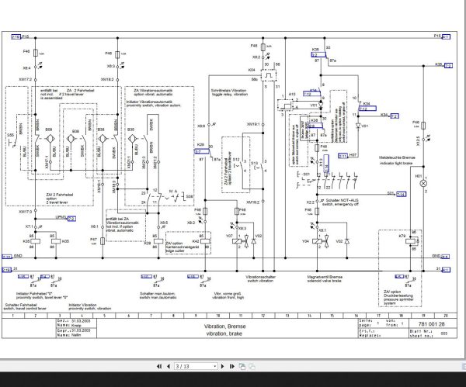Follow the K35 '7:2' link on right edge
466x387 pixels.
(448, 66)
